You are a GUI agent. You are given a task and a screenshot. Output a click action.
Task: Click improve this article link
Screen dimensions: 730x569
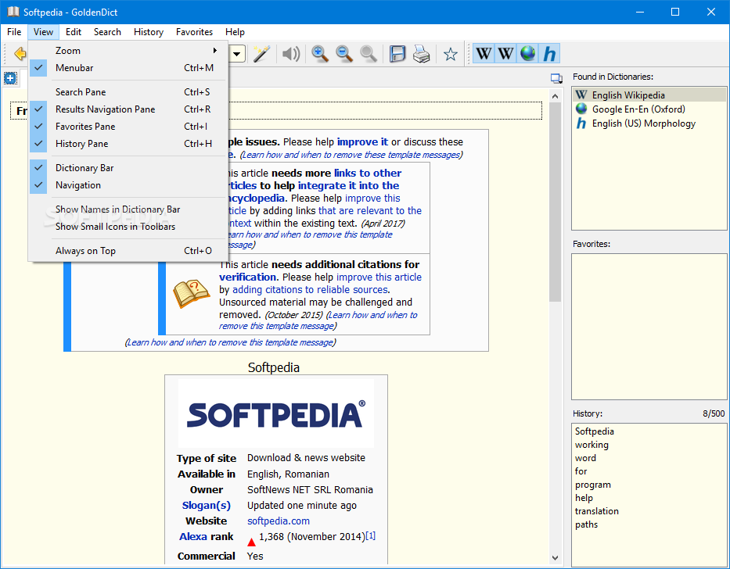tap(379, 277)
